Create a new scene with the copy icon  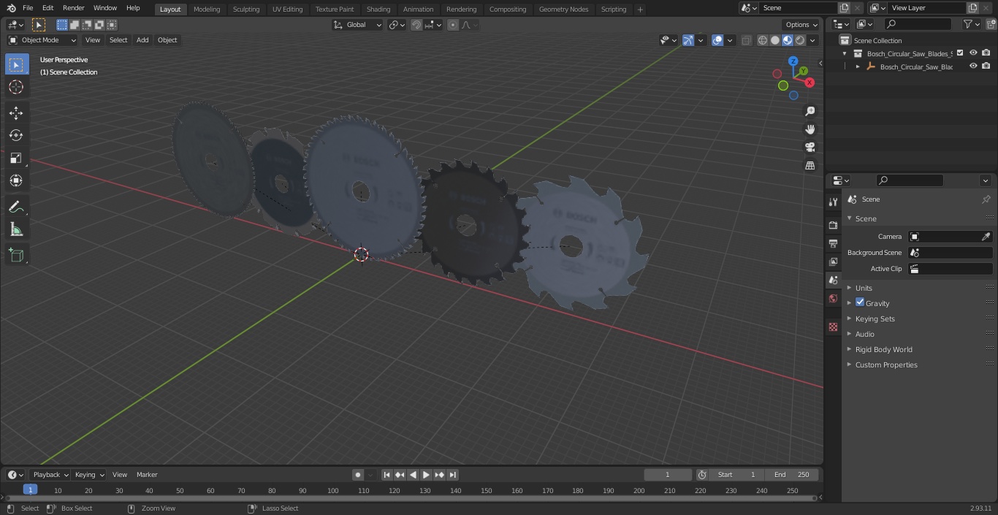(x=844, y=8)
